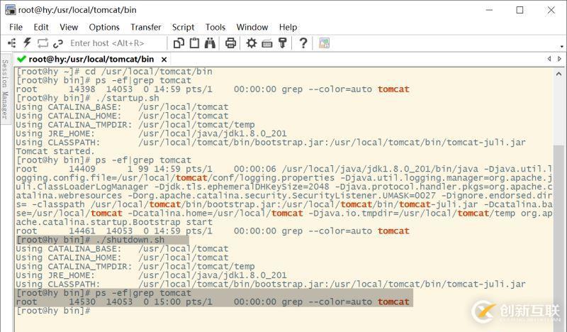The height and width of the screenshot is (332, 567).
Task: Click the 'Tomcat started.' output line
Action: point(55,151)
